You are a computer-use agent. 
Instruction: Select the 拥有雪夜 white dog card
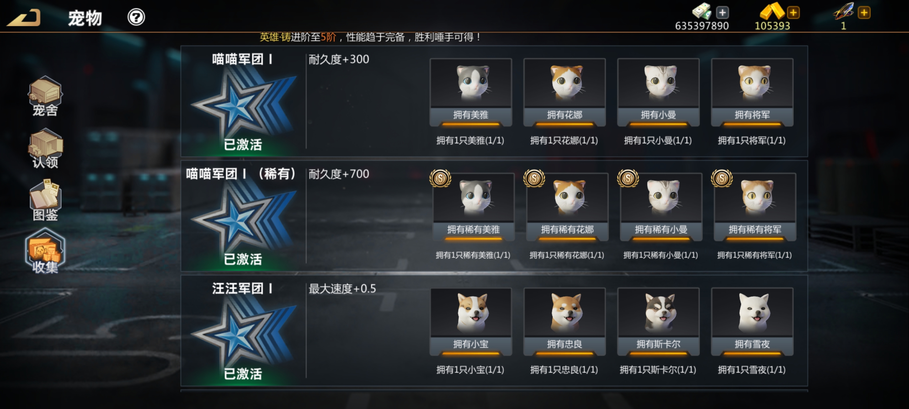(752, 322)
